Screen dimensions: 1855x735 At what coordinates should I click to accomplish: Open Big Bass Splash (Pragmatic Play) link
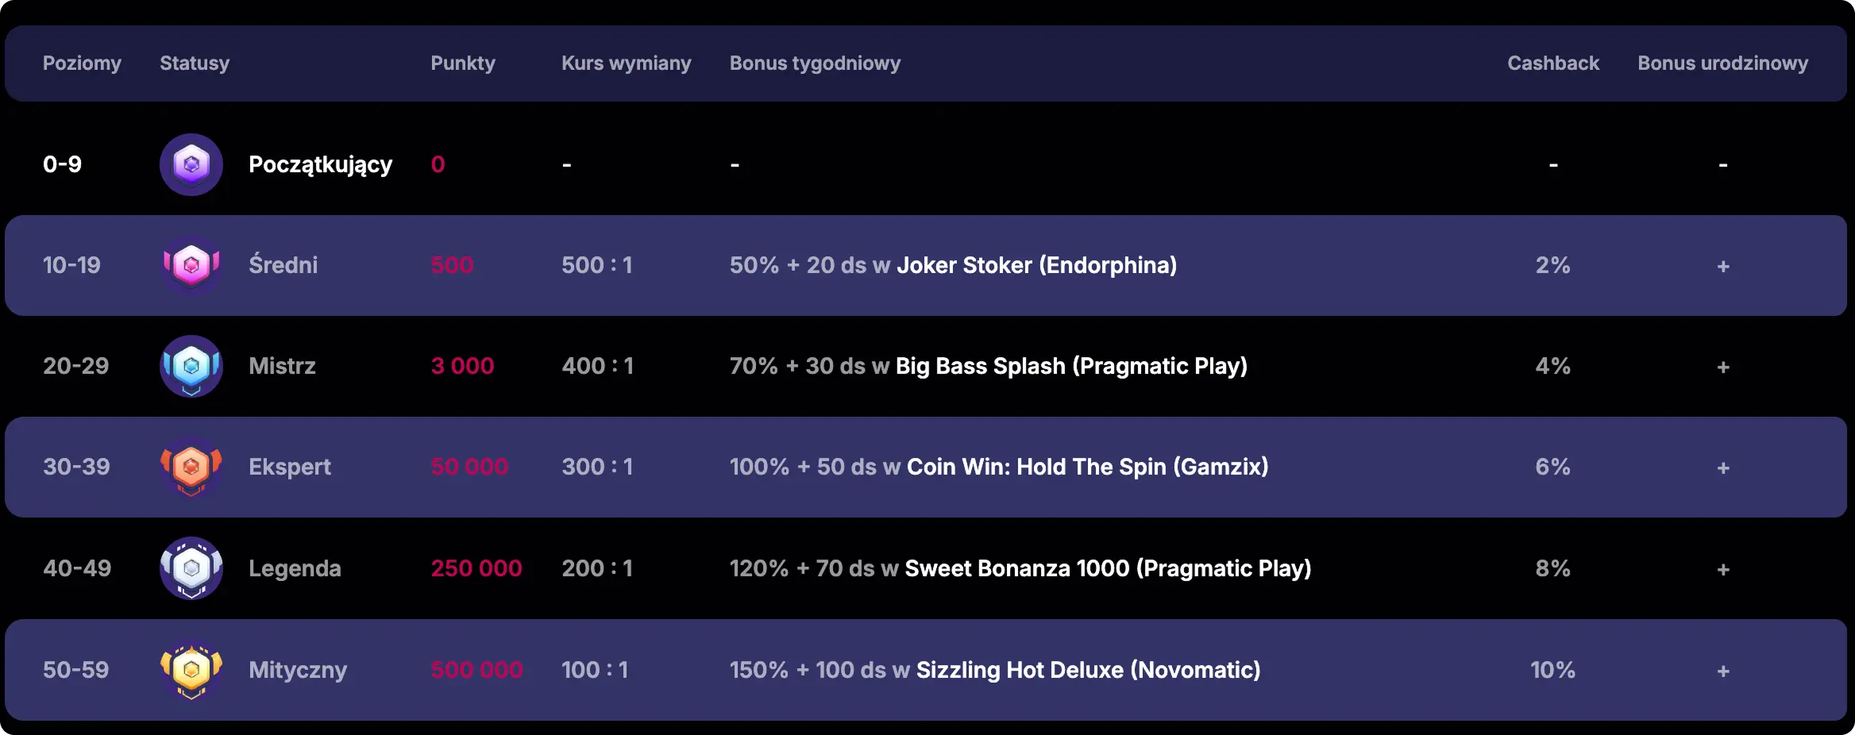tap(1071, 366)
